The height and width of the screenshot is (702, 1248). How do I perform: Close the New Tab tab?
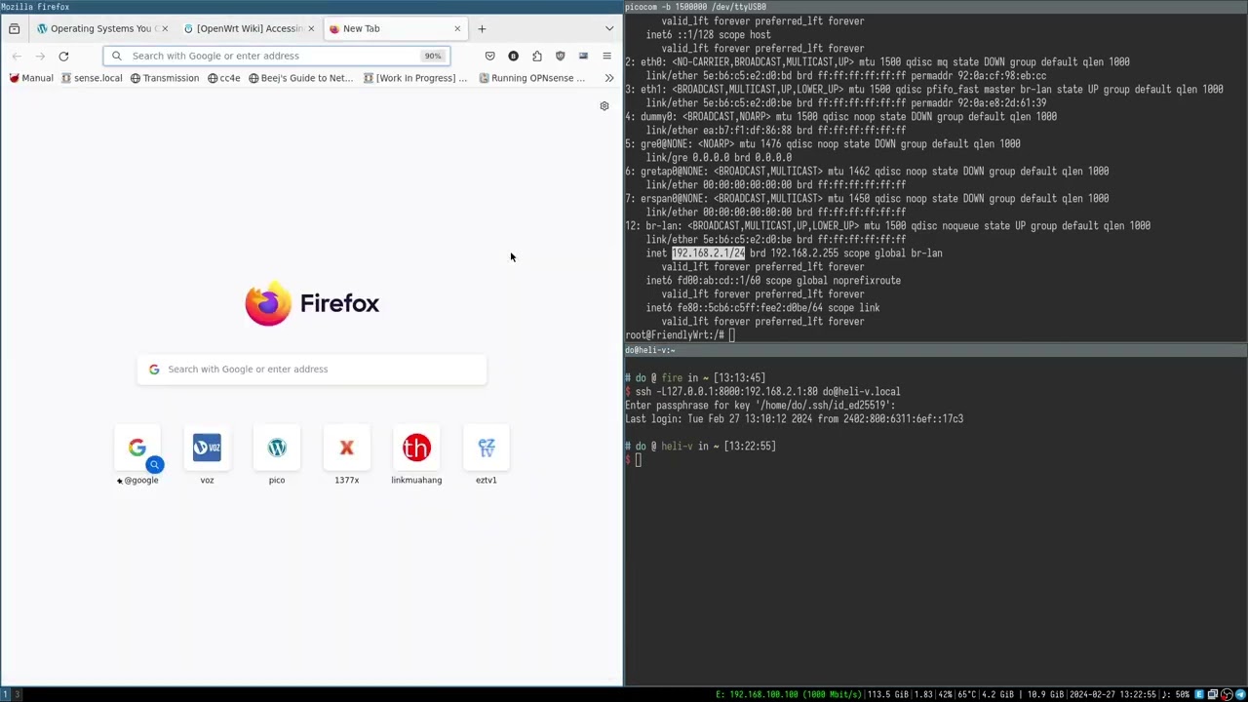point(457,28)
